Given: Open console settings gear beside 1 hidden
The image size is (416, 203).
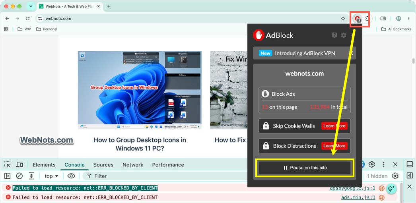Looking at the screenshot, I should 395,176.
